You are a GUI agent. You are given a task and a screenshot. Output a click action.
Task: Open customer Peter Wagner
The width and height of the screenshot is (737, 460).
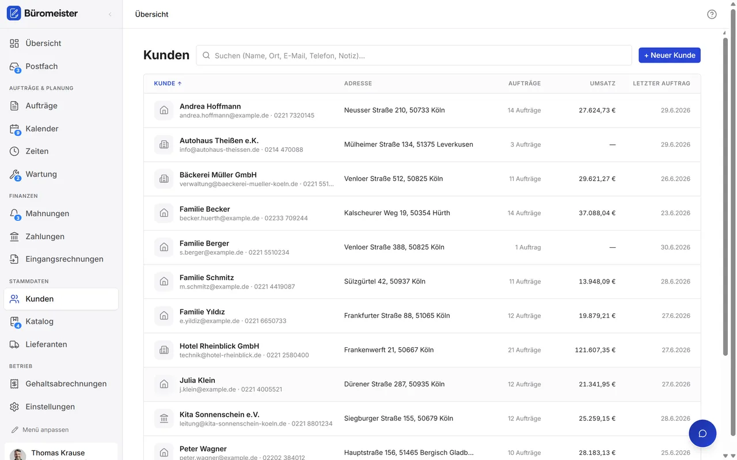click(x=422, y=448)
